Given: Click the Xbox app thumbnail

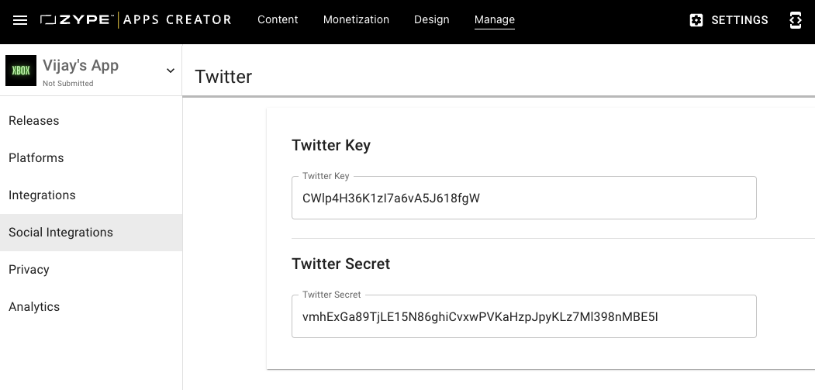Looking at the screenshot, I should pyautogui.click(x=21, y=71).
